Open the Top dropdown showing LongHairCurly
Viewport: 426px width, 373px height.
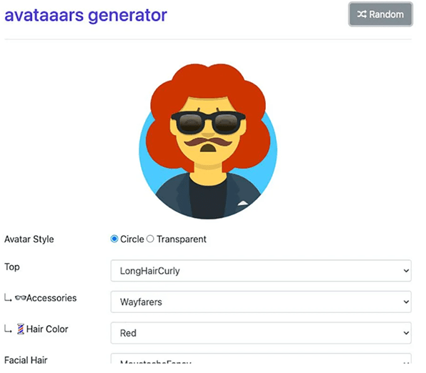261,271
